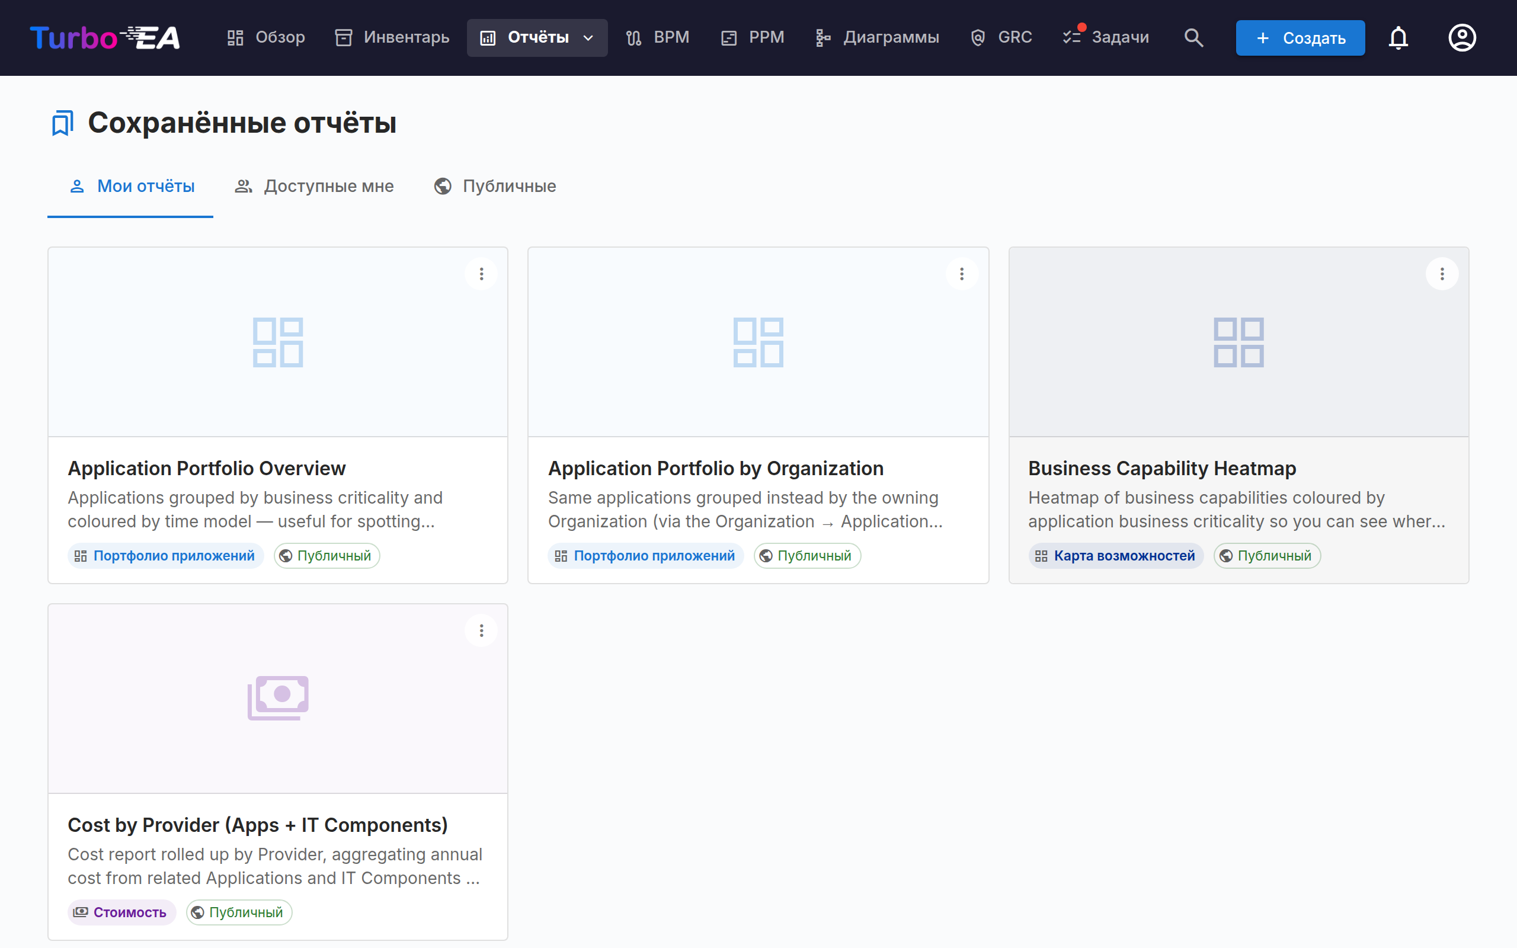Open Business Capability Heatmap thumbnail preview
This screenshot has width=1517, height=948.
point(1238,342)
